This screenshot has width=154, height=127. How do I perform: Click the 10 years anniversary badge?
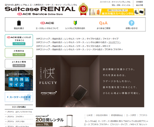point(83,9)
